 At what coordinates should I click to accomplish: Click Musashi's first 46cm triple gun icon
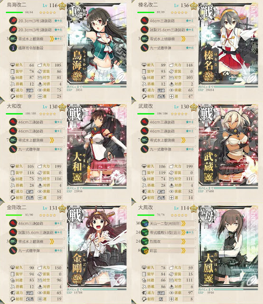click(x=144, y=122)
